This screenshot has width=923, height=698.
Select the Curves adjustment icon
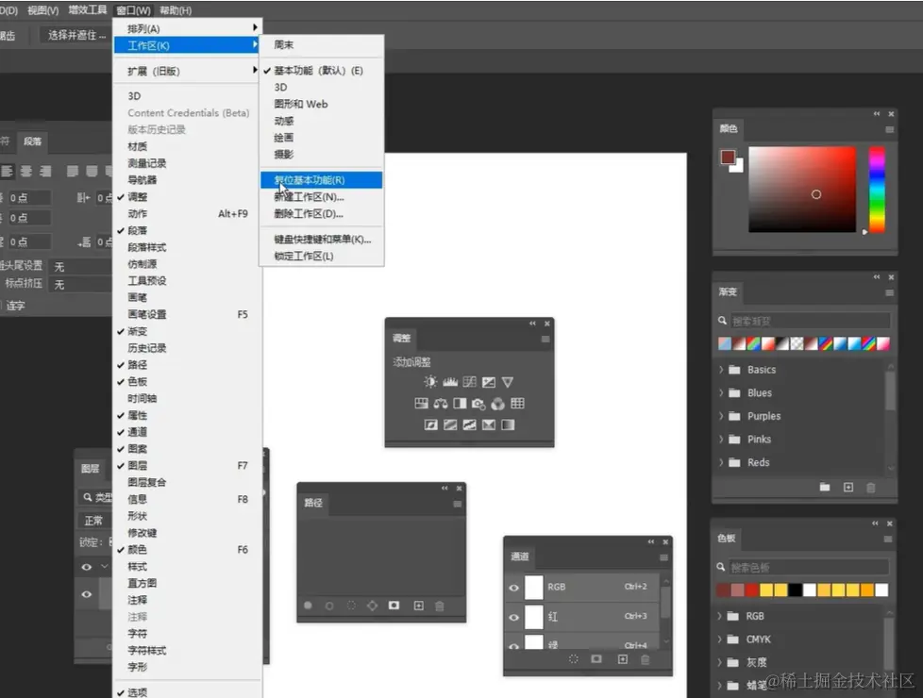click(x=471, y=382)
